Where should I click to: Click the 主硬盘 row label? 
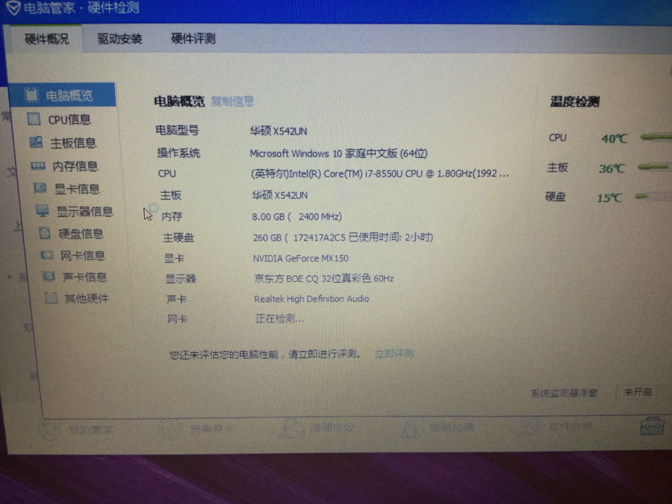pos(178,237)
